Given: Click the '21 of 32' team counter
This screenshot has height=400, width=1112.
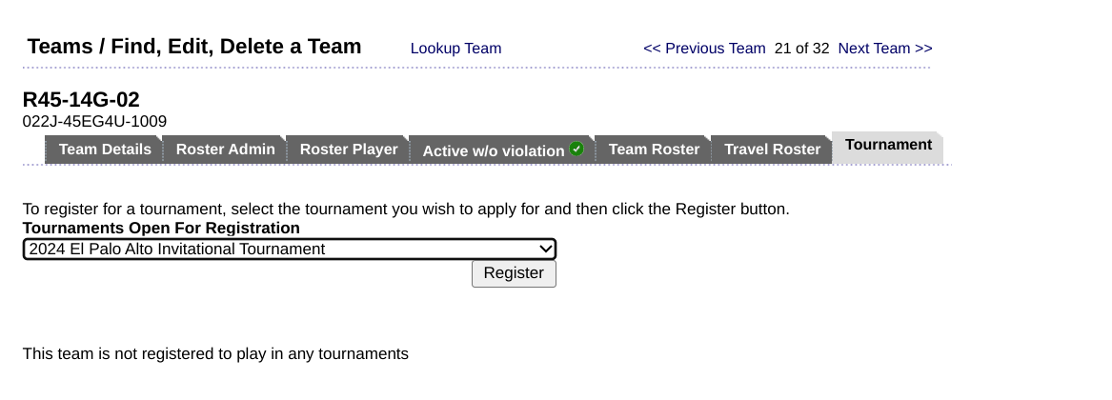Looking at the screenshot, I should click(801, 49).
